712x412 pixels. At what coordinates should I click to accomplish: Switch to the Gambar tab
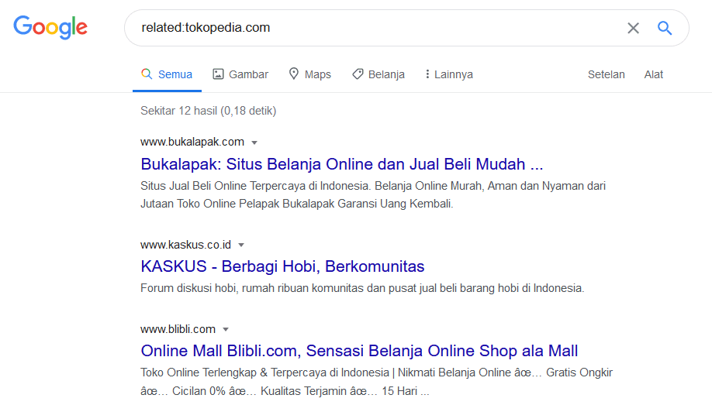coord(240,74)
